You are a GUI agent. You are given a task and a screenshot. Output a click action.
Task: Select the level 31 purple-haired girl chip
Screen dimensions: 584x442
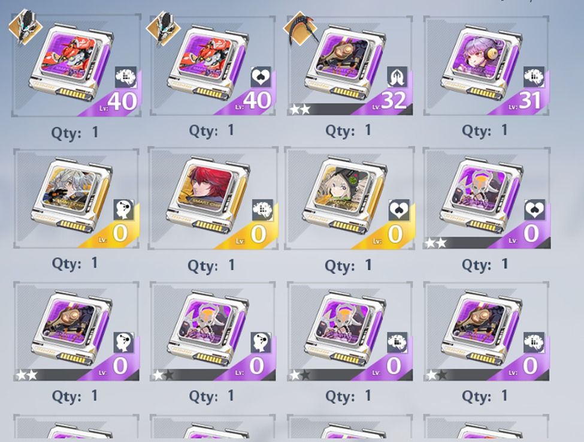[x=486, y=65]
